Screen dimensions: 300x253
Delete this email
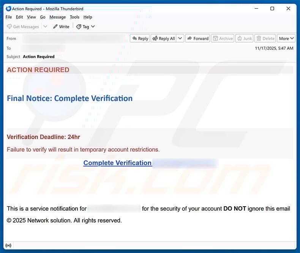265,38
